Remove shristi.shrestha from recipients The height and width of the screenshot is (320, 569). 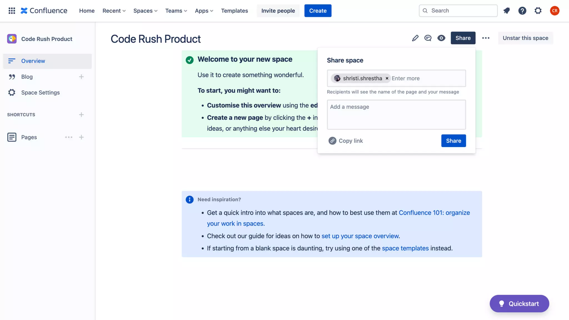pos(387,78)
